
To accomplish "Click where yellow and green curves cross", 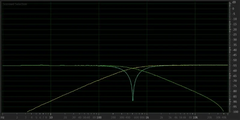I will [133, 68].
